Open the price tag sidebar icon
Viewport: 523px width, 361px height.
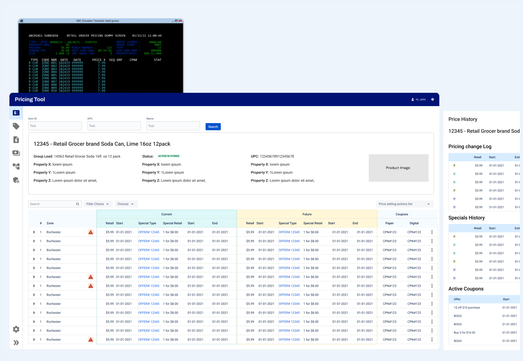[16, 126]
